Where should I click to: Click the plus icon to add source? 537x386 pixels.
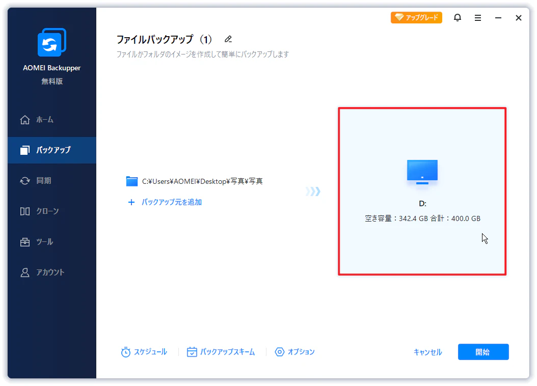[x=131, y=202]
